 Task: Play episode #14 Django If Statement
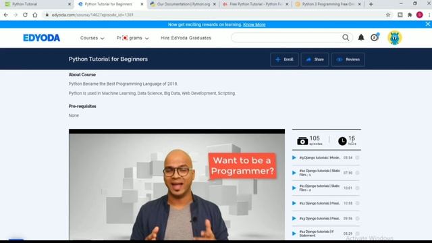294,234
